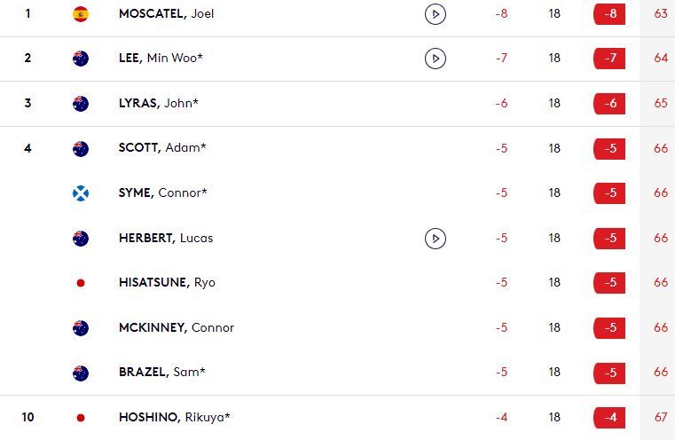675x440 pixels.
Task: Open player profile for HOSHINO, Rikuya
Action: 175,417
